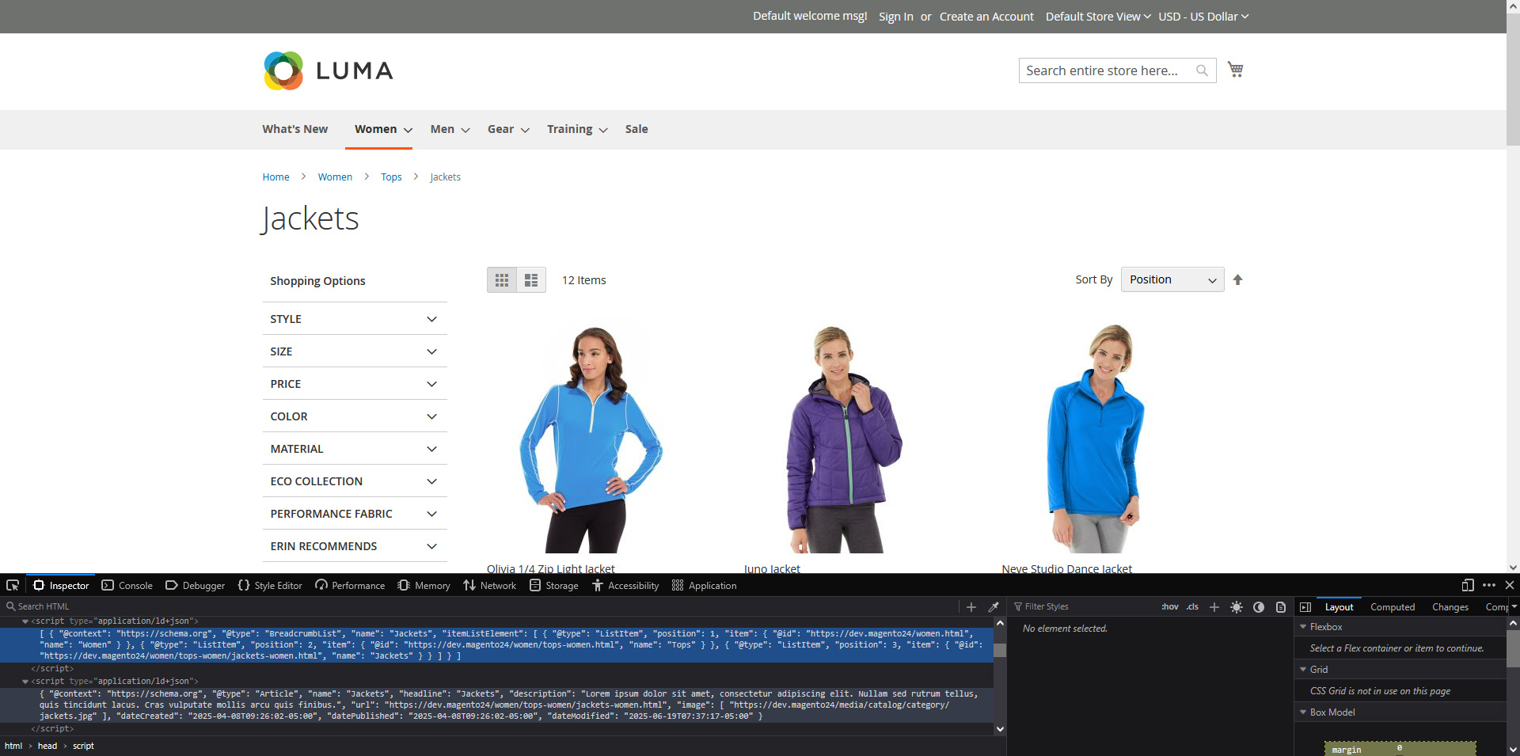
Task: Toggle print media simulation
Action: 1281,607
